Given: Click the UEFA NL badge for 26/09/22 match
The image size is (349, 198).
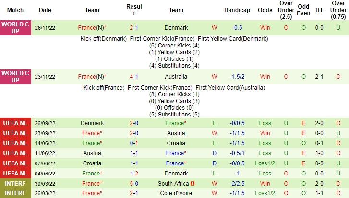Looking at the screenshot, I should (16, 123).
